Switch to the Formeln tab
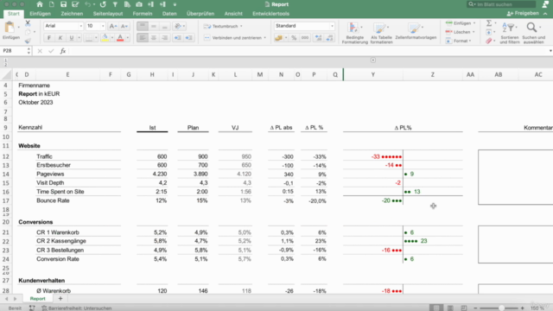This screenshot has height=311, width=553. click(x=143, y=14)
